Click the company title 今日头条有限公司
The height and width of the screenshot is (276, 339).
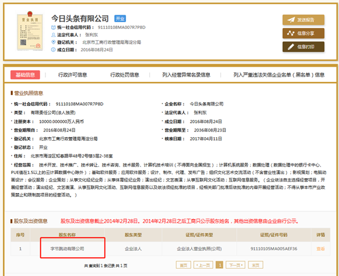tap(80, 18)
